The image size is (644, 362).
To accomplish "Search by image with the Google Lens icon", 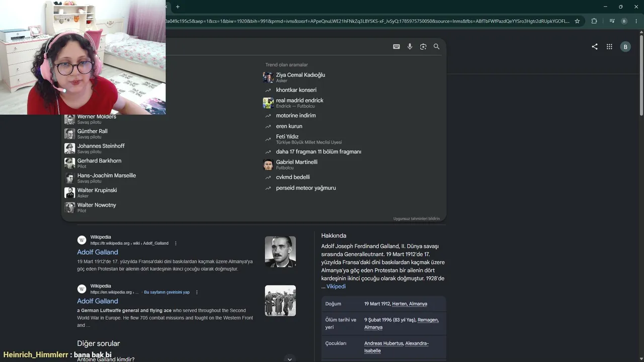I will (x=423, y=47).
